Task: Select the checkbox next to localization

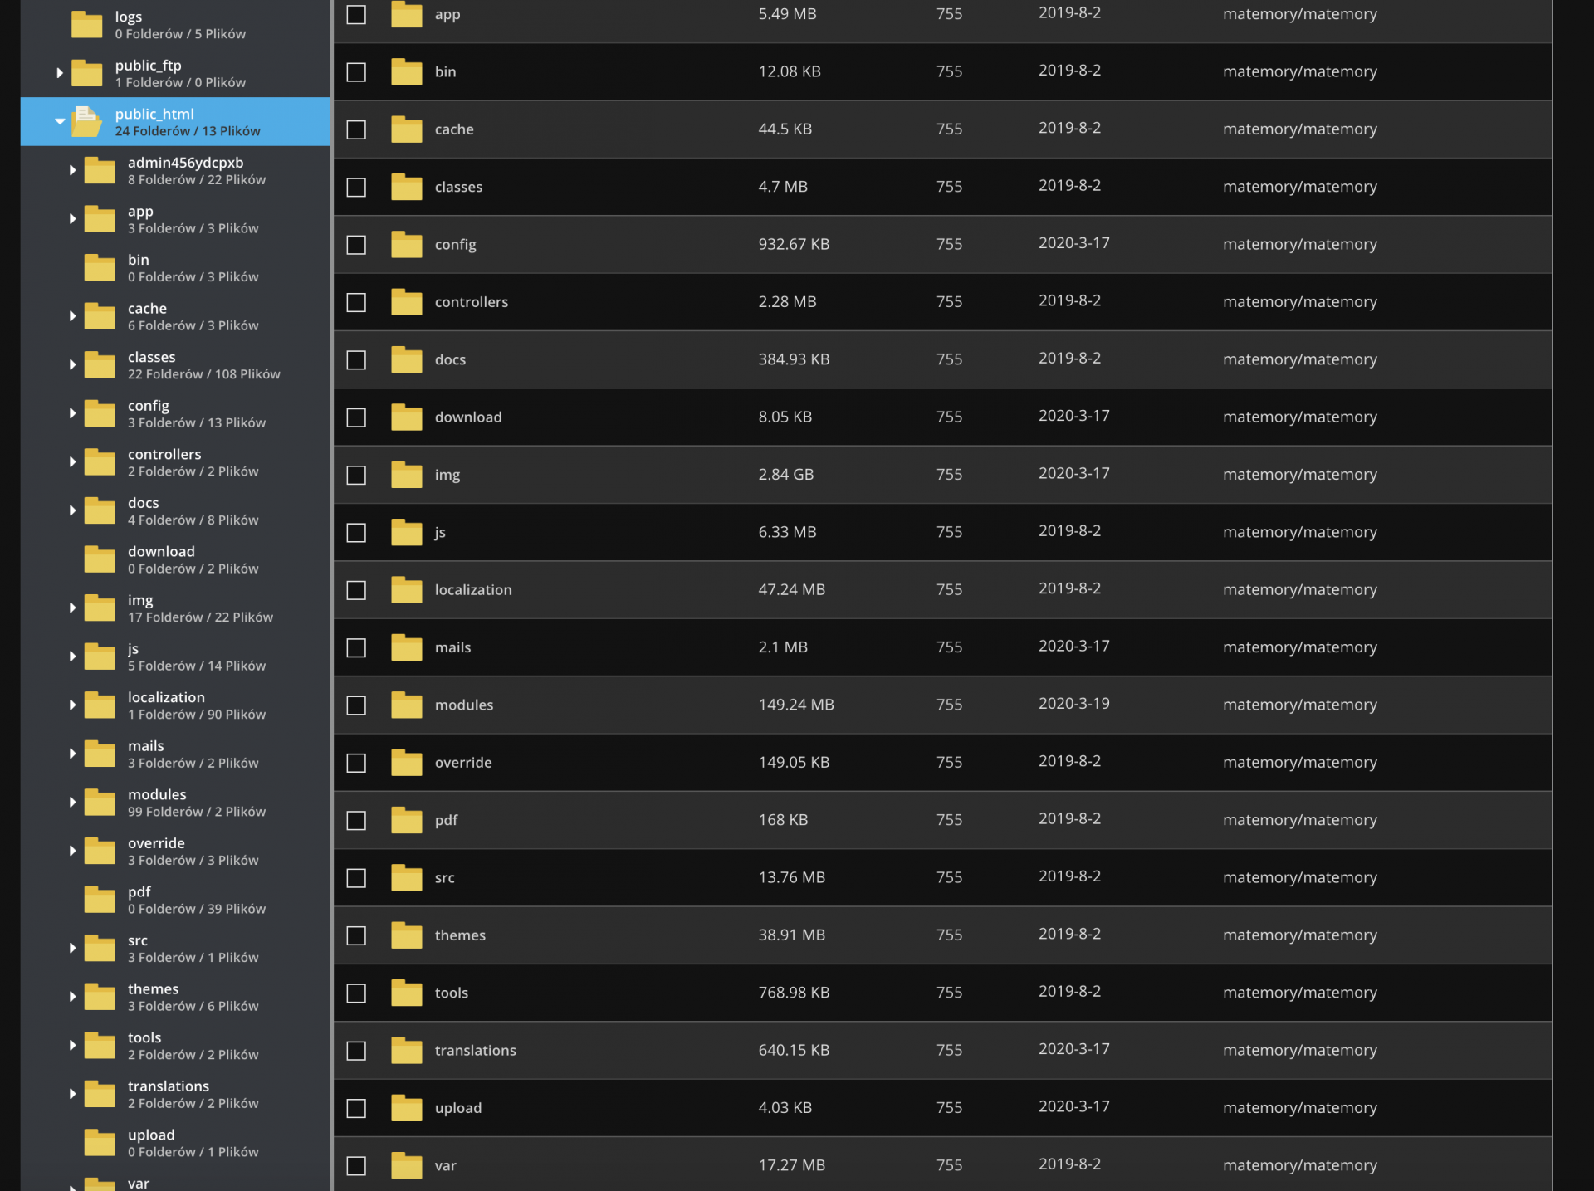Action: (x=356, y=590)
